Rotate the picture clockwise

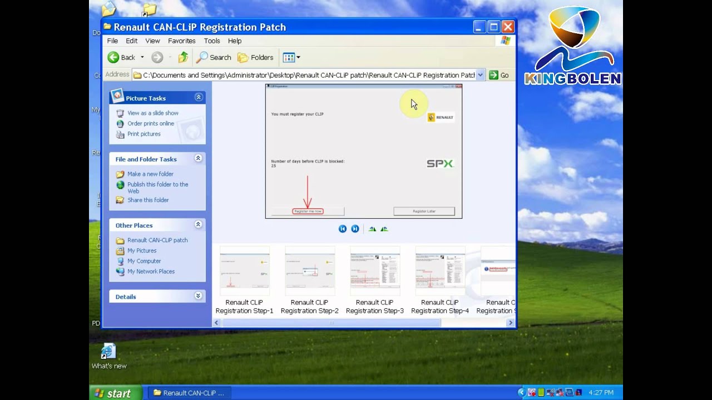(372, 229)
